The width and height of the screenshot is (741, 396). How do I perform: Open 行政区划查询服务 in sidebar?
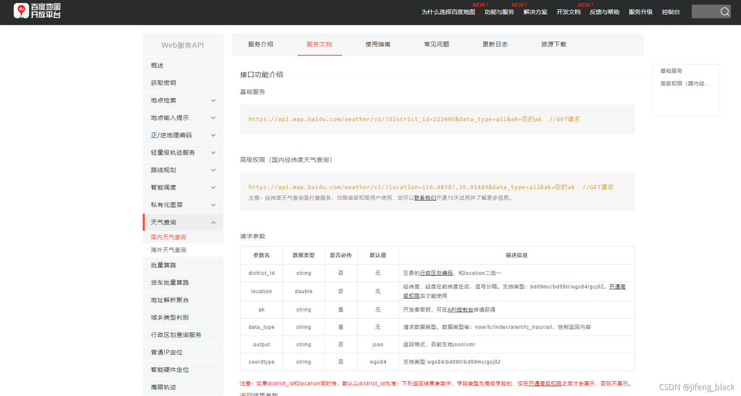[183, 335]
